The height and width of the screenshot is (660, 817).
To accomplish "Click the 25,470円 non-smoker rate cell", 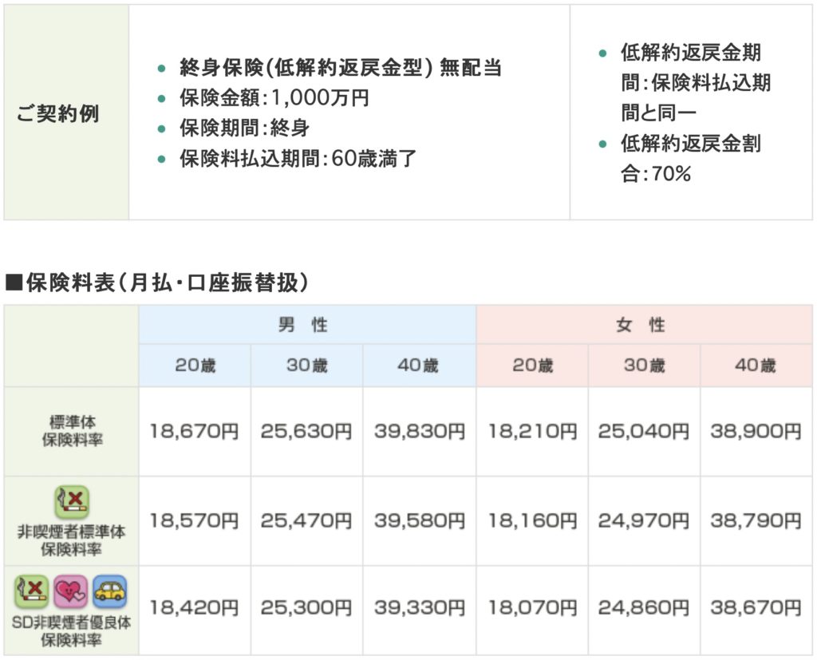I will pyautogui.click(x=306, y=521).
